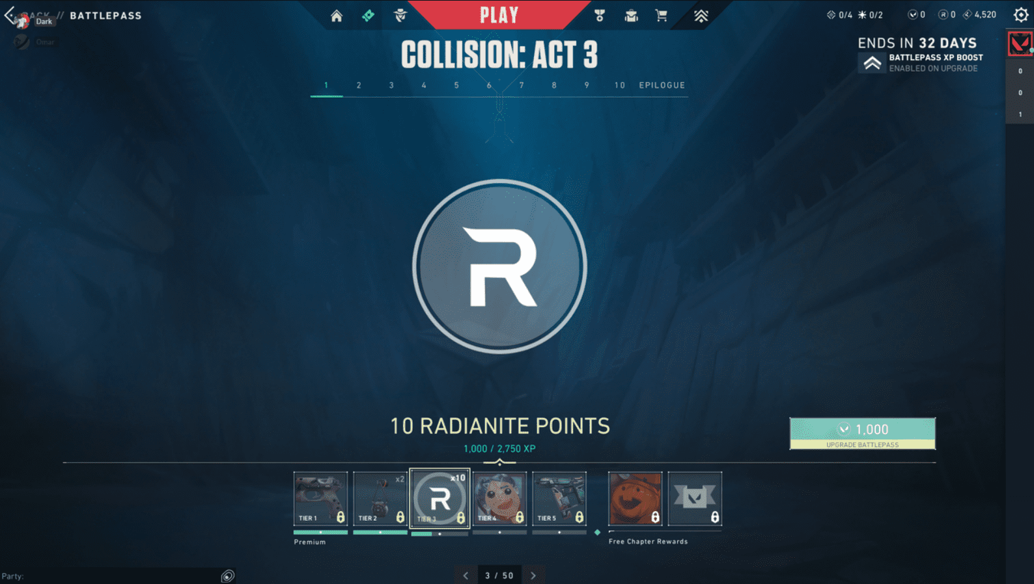Click the chevron-stack icon in top navigation
Screen dimensions: 1034x584
coord(701,16)
